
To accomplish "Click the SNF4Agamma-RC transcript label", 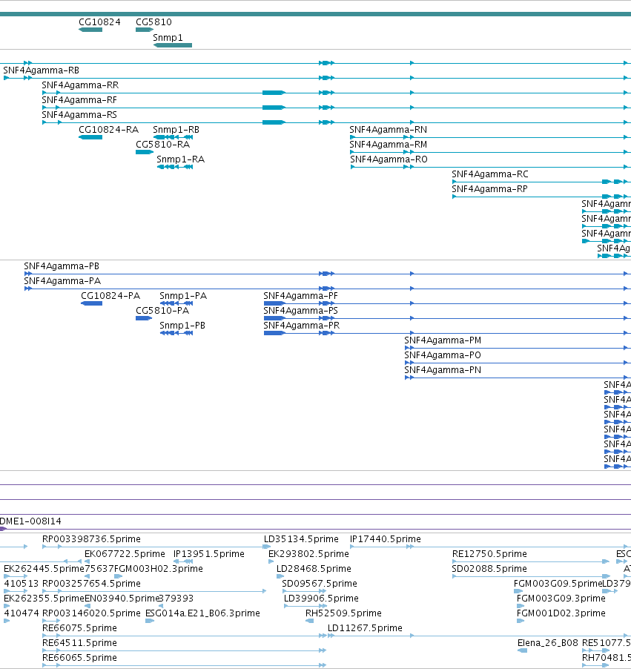I will point(490,174).
